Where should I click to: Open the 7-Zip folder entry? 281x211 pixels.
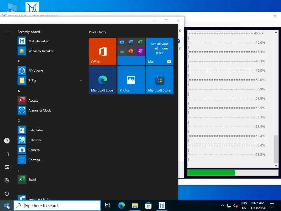[50, 80]
